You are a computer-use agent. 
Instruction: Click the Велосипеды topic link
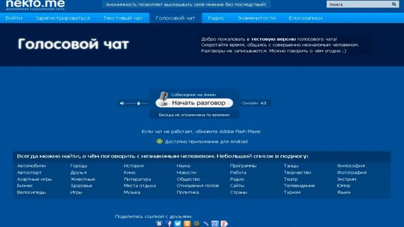tap(32, 192)
